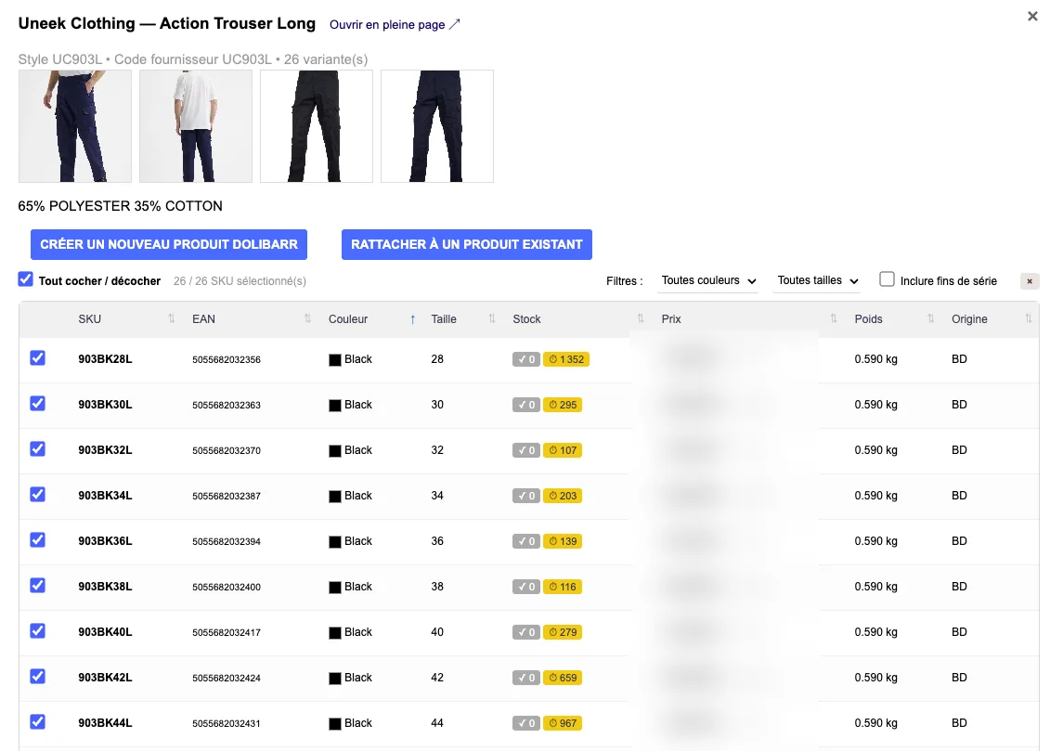
Task: Open the back-view model thumbnail with white shirt
Action: (196, 126)
